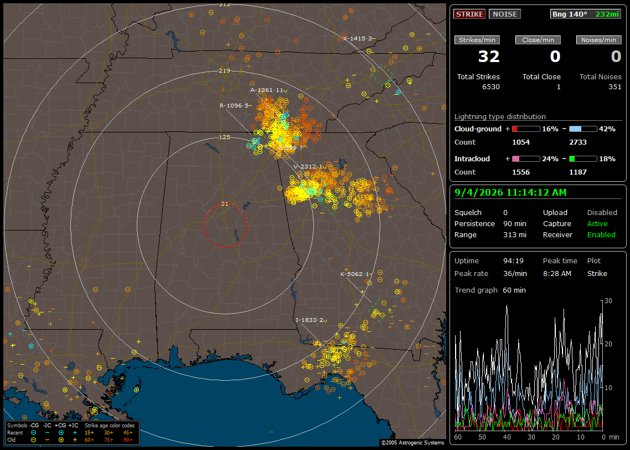
Task: Click the 219 mile range ring label
Action: click(224, 70)
